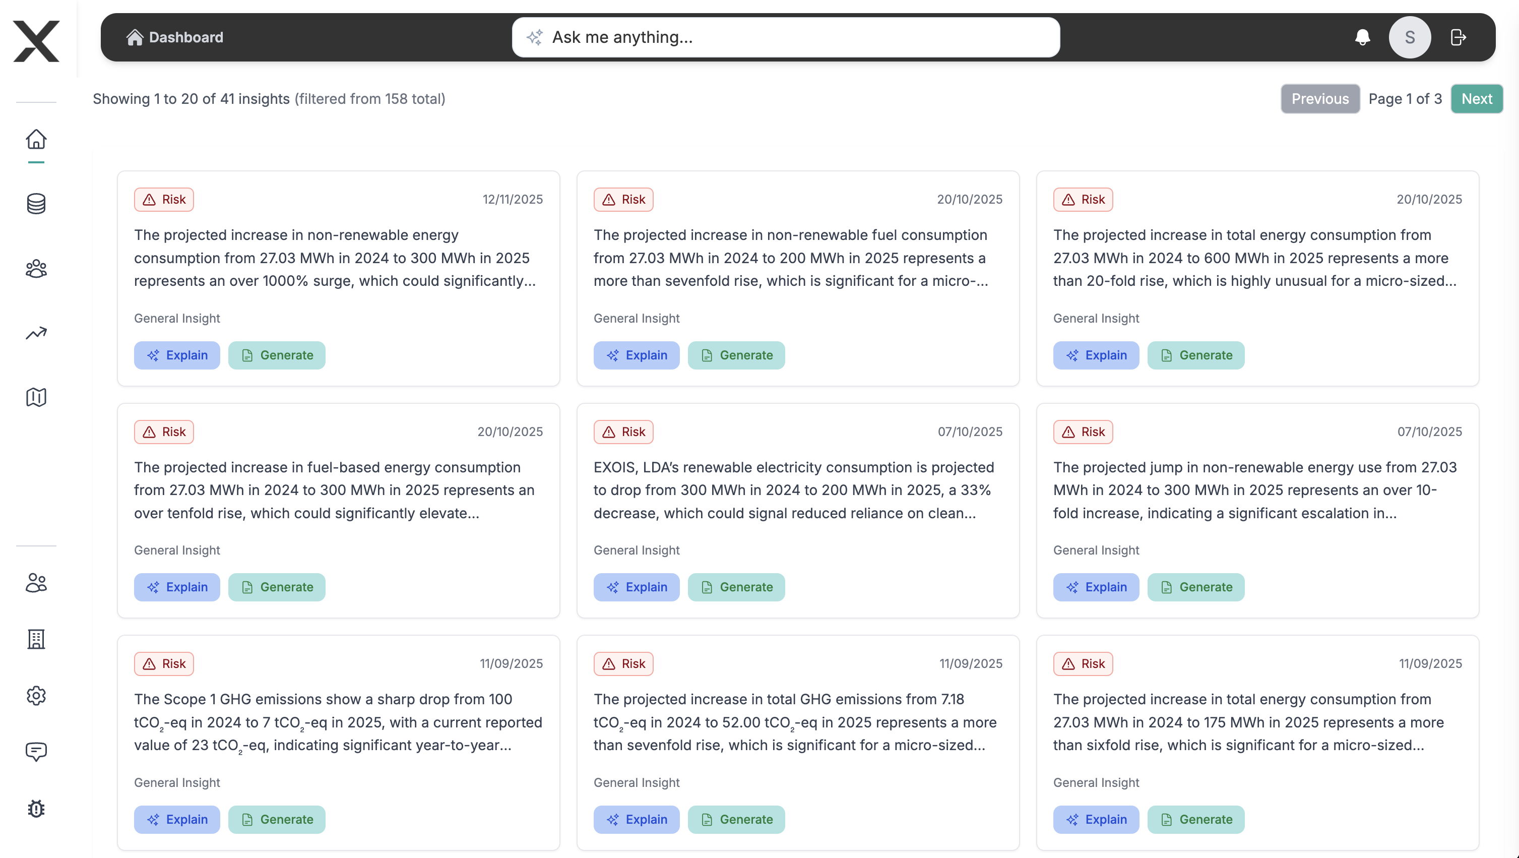The image size is (1519, 858).
Task: Click the Next page button
Action: pyautogui.click(x=1476, y=98)
